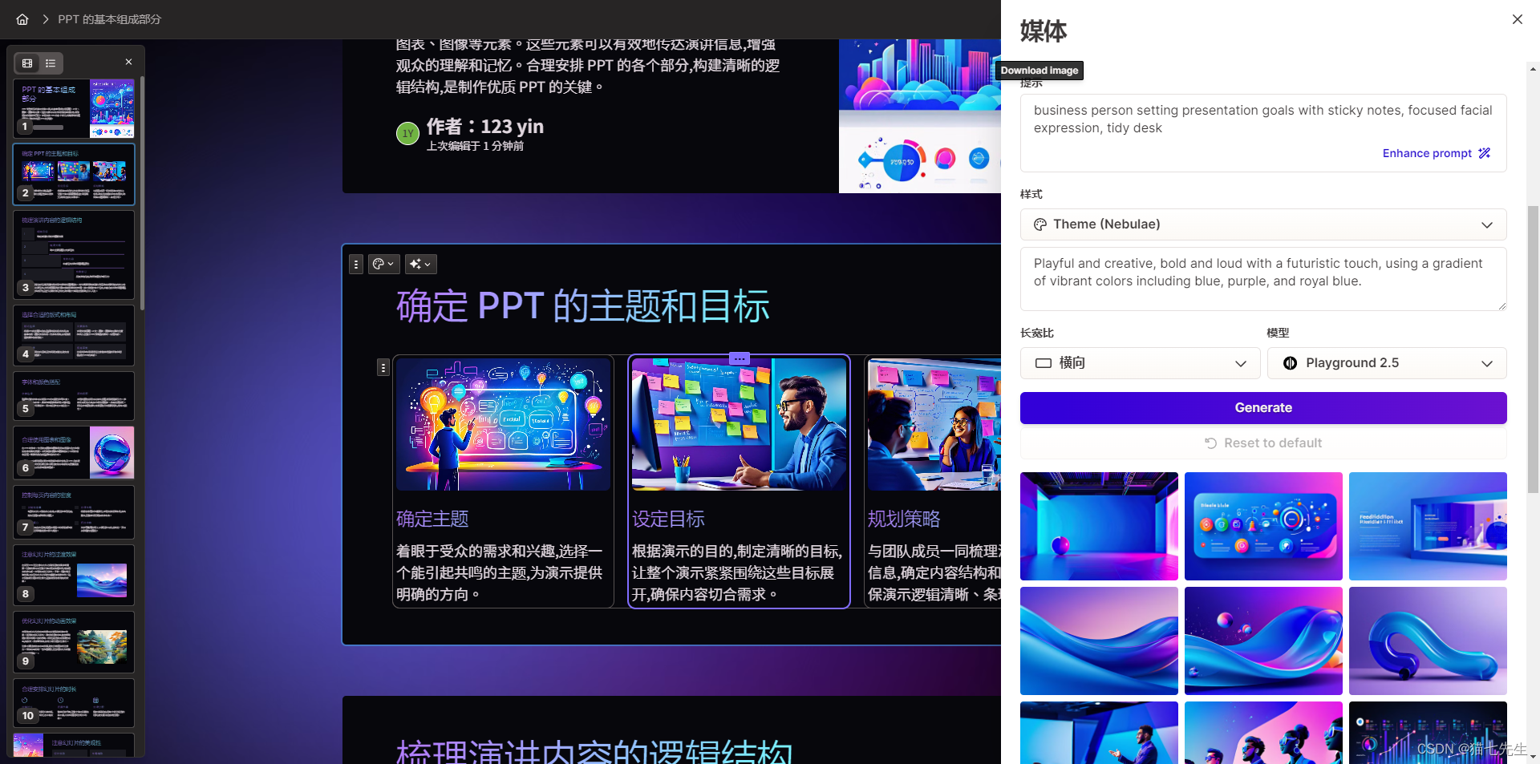Pick bottom-row speaker on stage generated image
This screenshot has width=1540, height=764.
pyautogui.click(x=1099, y=733)
